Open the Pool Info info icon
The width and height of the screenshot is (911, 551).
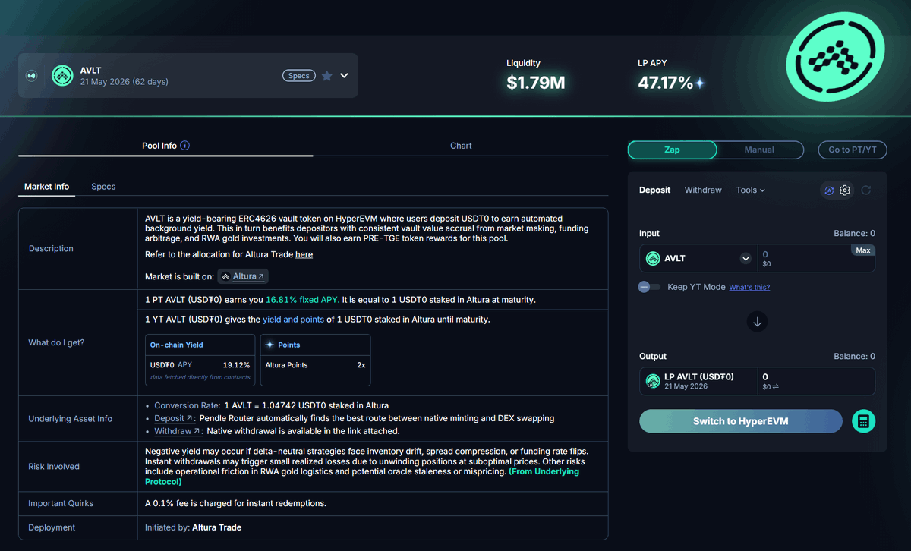(x=185, y=146)
